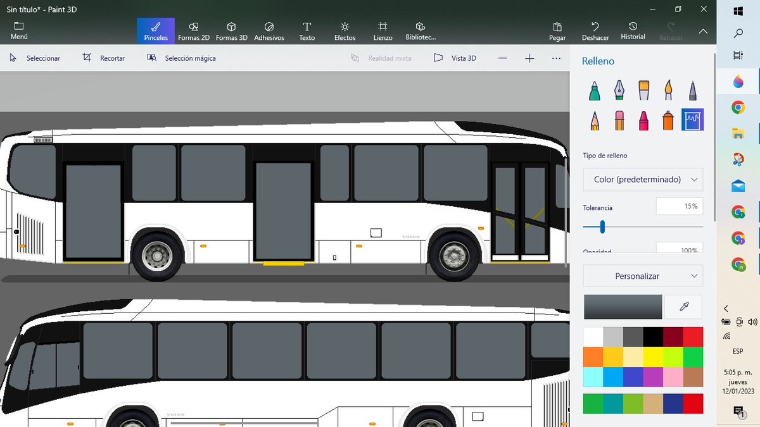Pick the navy blue custom color swatch
Viewport: 760px width, 427px height.
pos(673,404)
